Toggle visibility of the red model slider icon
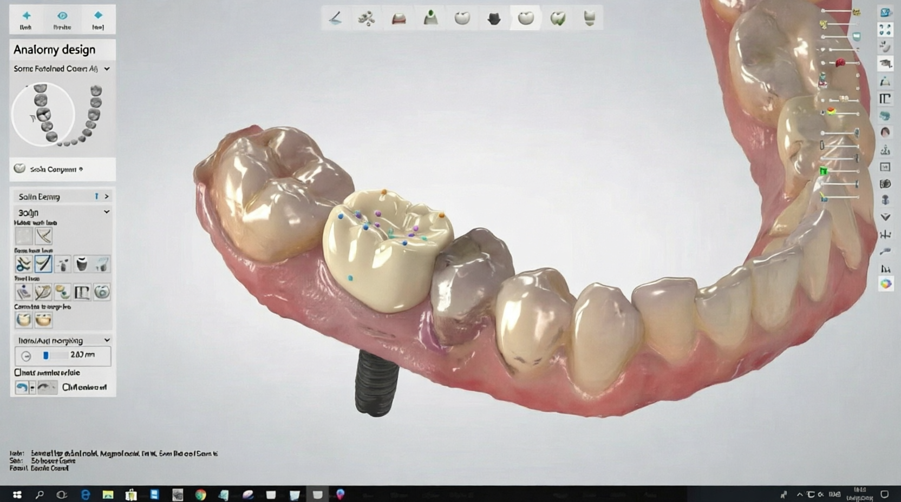This screenshot has width=901, height=502. pyautogui.click(x=840, y=63)
